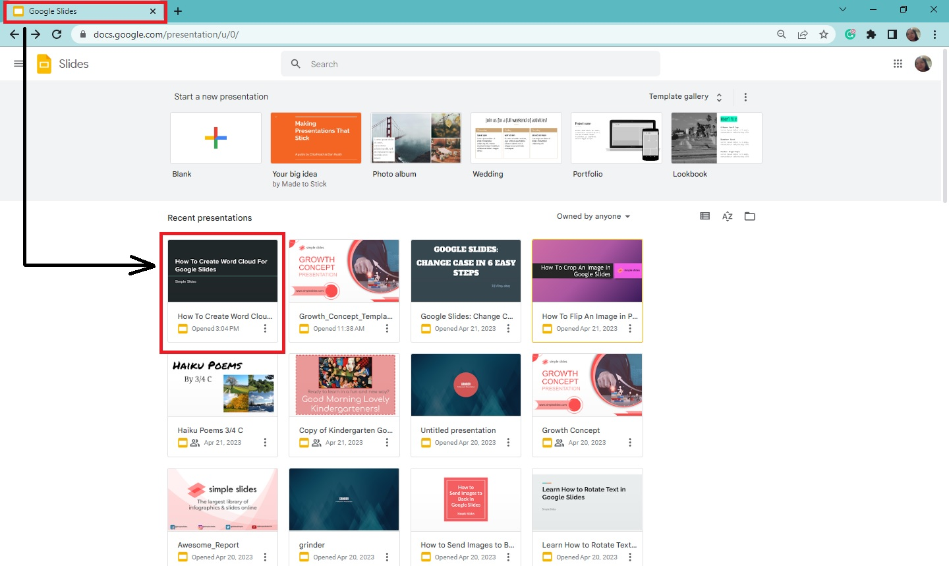Share this page from address bar
The width and height of the screenshot is (949, 566).
(803, 34)
